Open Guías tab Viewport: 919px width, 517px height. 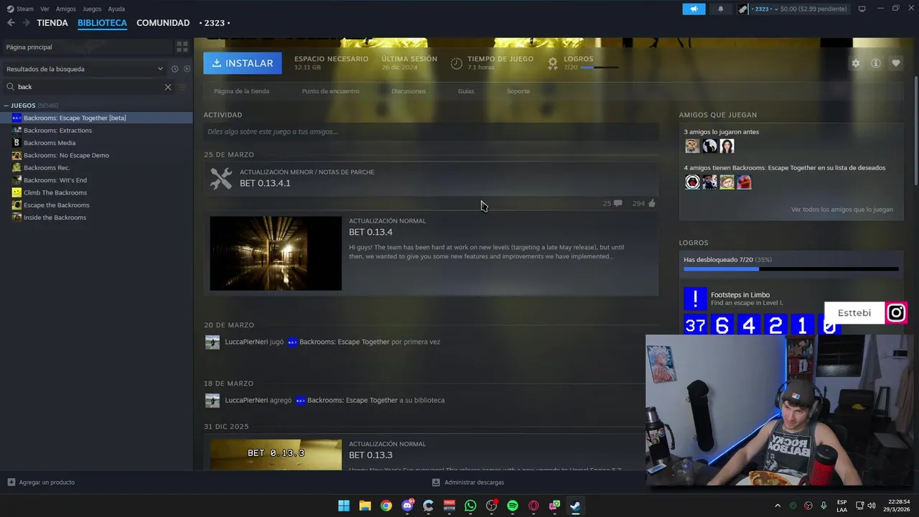[x=466, y=91]
